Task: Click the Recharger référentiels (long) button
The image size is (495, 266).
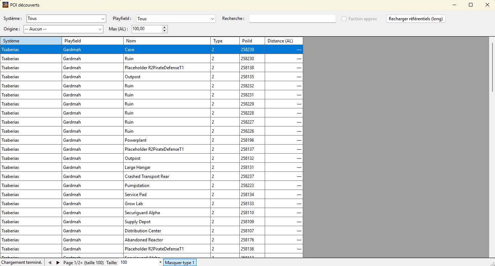Action: click(416, 19)
